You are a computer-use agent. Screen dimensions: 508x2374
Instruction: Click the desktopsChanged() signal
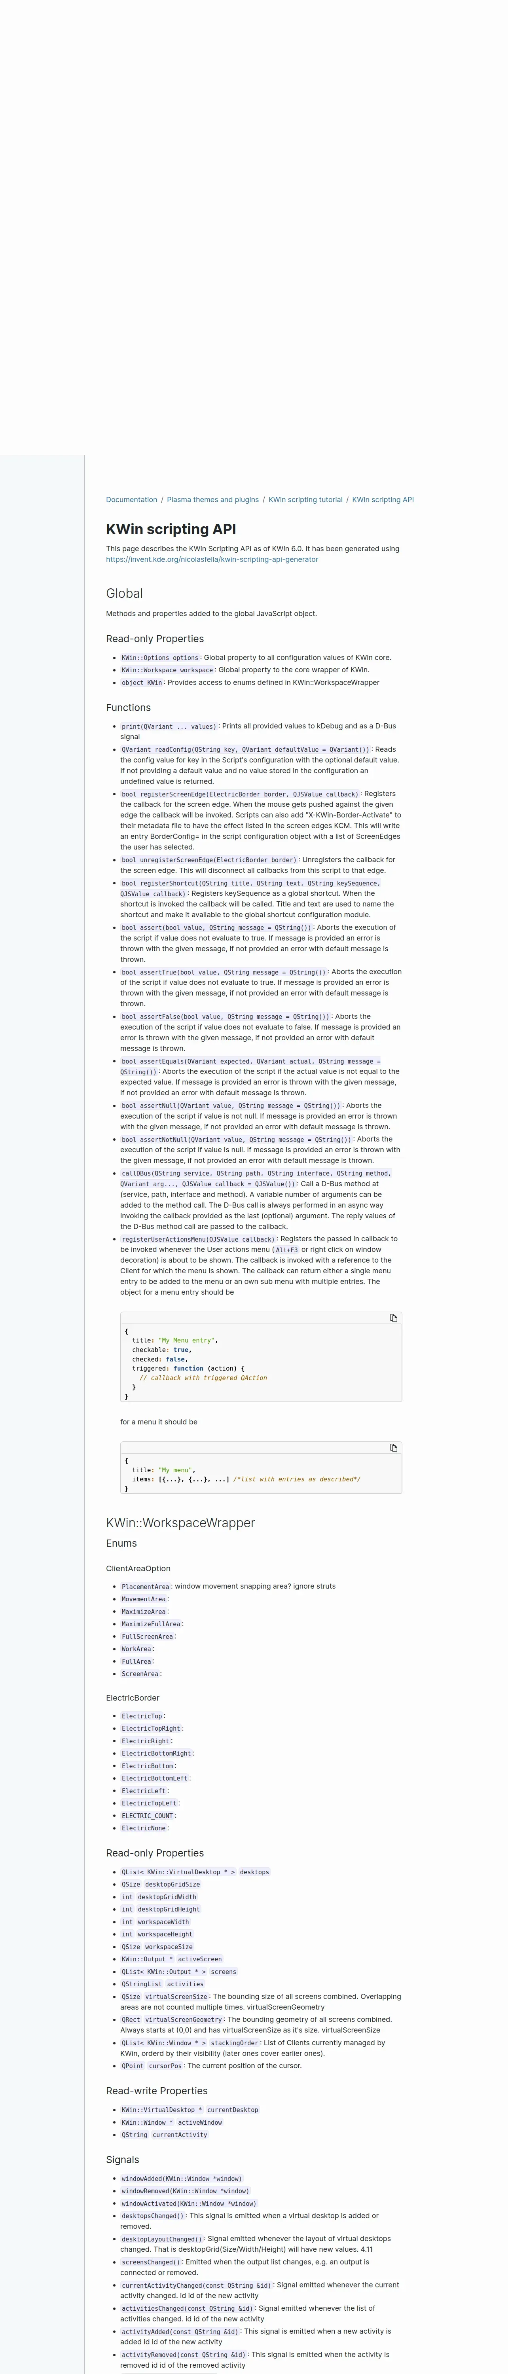153,2217
